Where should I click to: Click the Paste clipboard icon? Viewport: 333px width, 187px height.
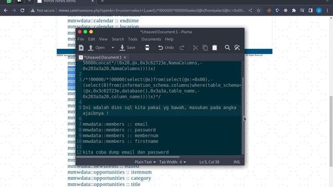pos(214,48)
